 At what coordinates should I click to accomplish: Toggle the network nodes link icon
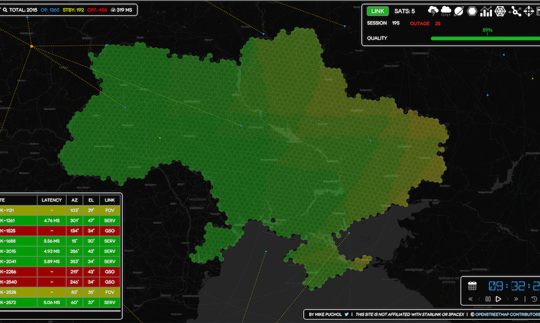(516, 11)
